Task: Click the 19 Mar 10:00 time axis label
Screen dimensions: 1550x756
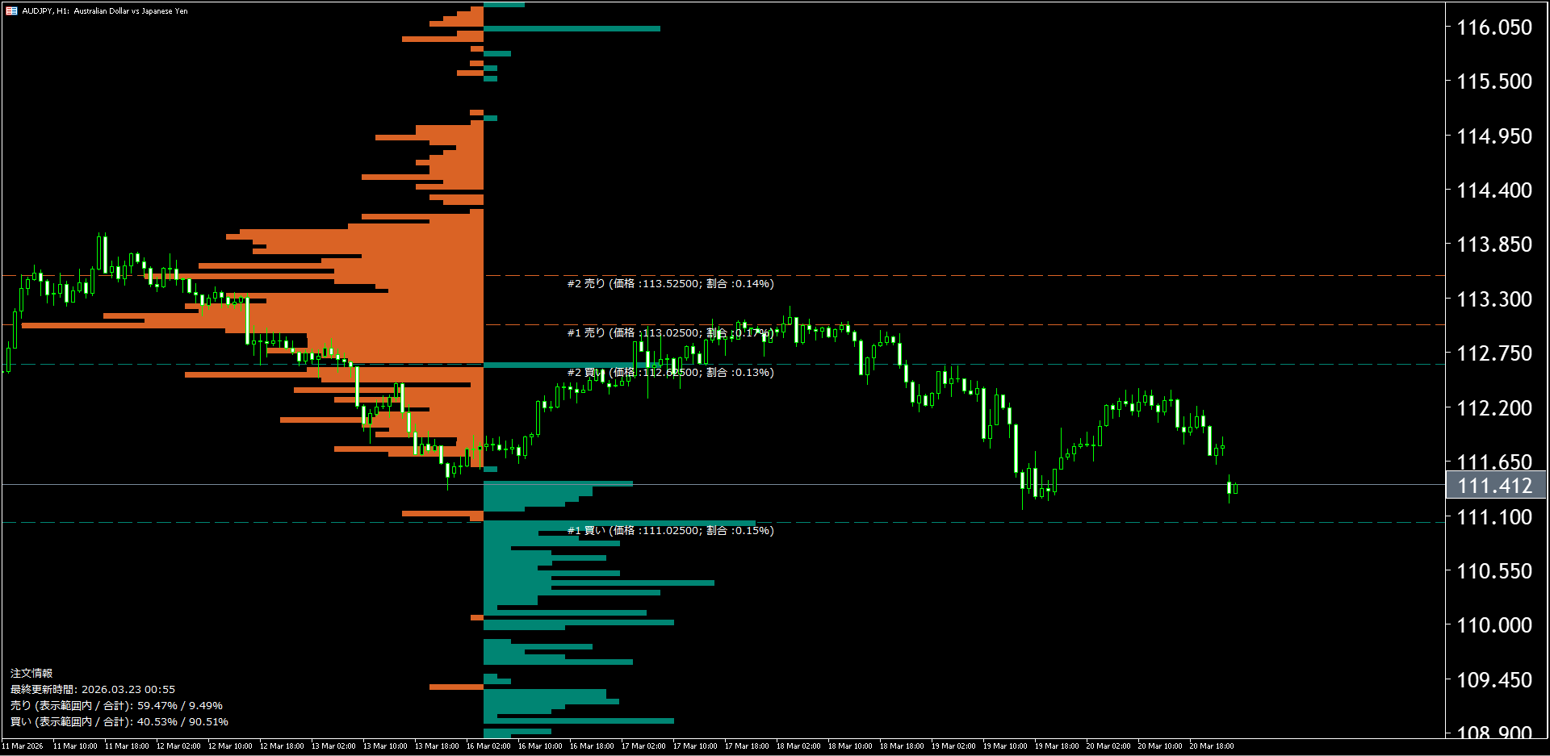Action: 1005,746
